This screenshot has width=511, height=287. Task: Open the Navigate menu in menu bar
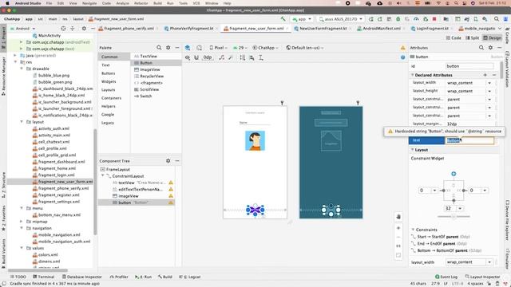click(89, 3)
